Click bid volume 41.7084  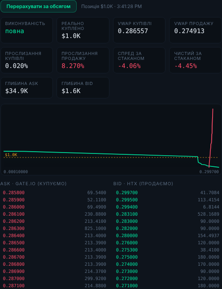(x=210, y=193)
